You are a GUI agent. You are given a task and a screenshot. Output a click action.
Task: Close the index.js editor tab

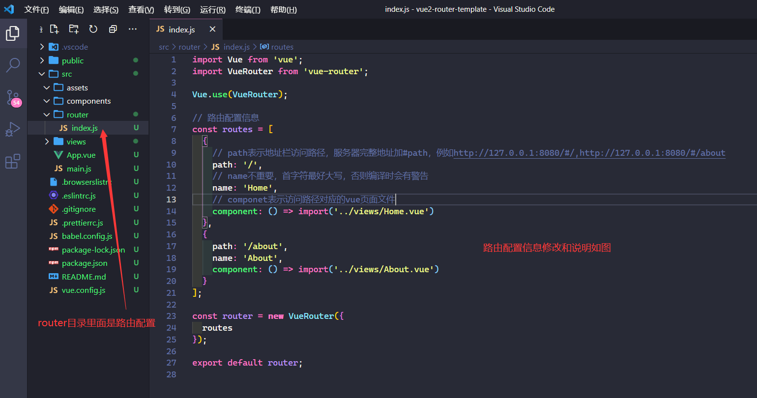tap(212, 29)
